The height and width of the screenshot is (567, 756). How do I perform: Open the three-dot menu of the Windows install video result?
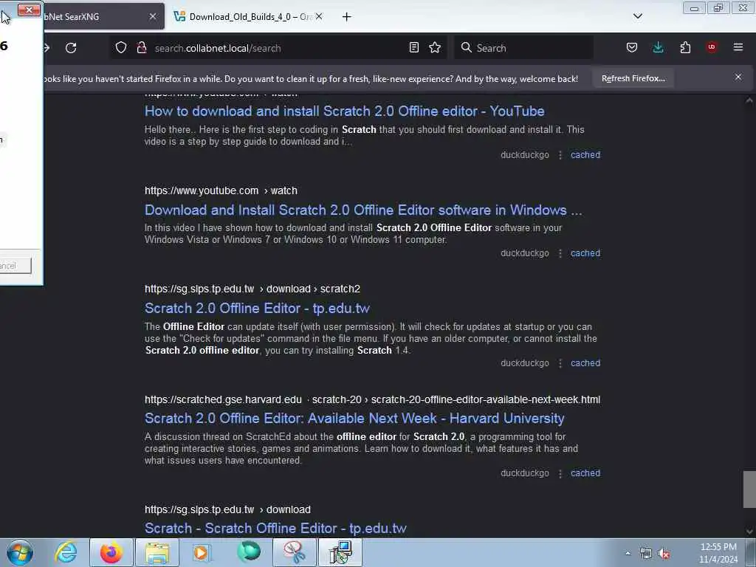560,253
